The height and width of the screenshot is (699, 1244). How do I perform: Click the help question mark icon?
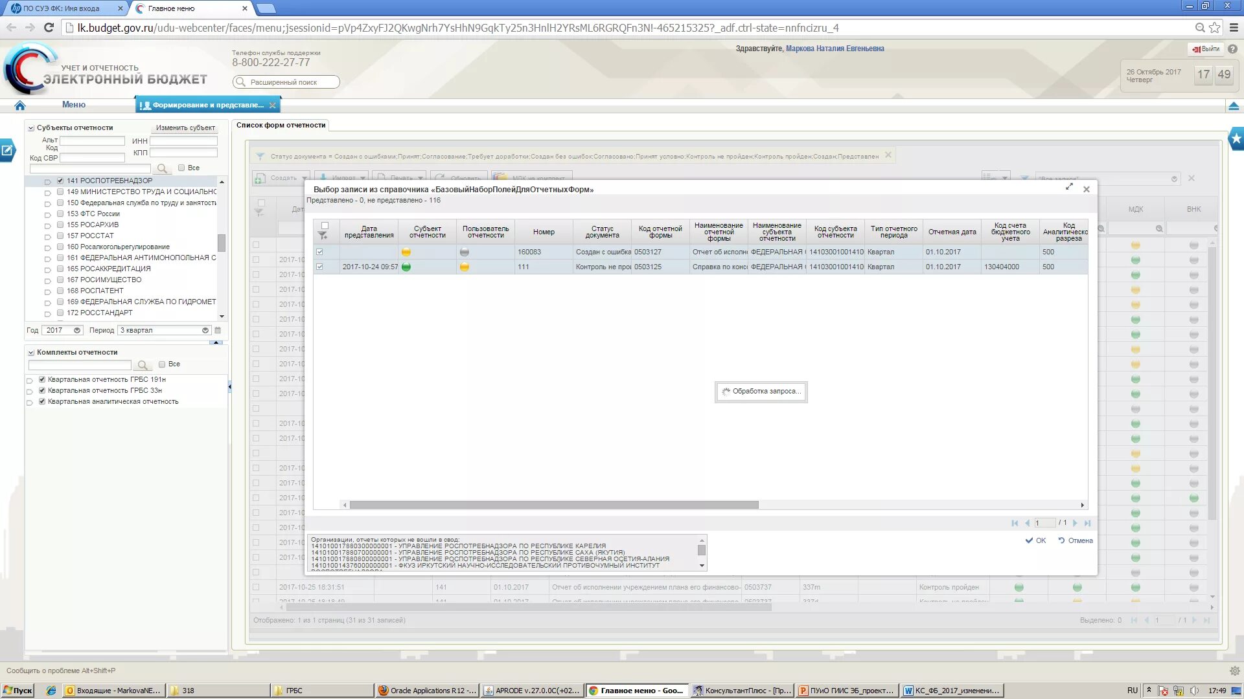1232,49
